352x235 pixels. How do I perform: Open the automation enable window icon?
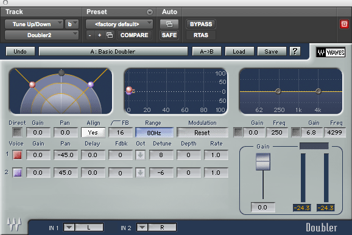tap(169, 24)
